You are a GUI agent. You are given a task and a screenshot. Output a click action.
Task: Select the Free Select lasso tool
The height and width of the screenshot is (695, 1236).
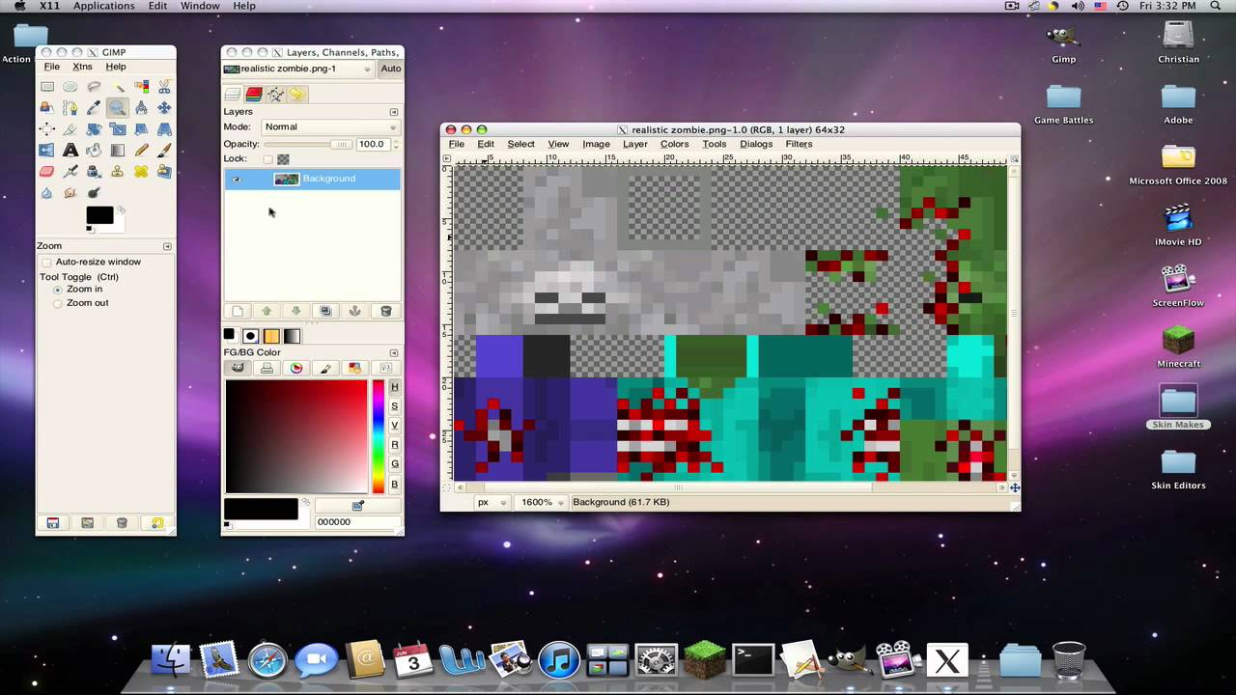coord(94,86)
